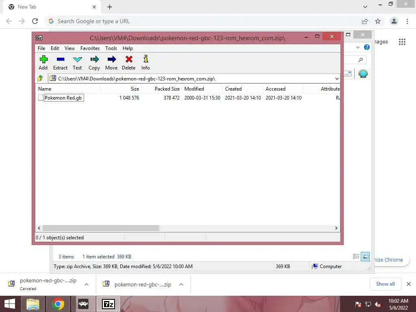Open the Favorites menu
The width and height of the screenshot is (416, 312).
click(90, 48)
